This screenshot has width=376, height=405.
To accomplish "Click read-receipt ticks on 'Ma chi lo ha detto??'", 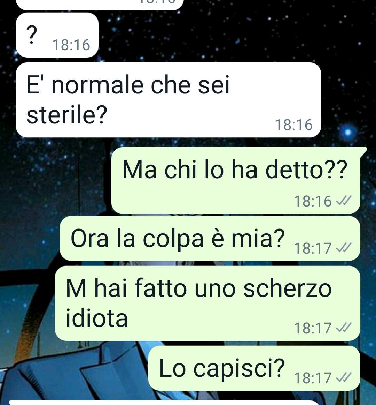I will click(x=344, y=201).
